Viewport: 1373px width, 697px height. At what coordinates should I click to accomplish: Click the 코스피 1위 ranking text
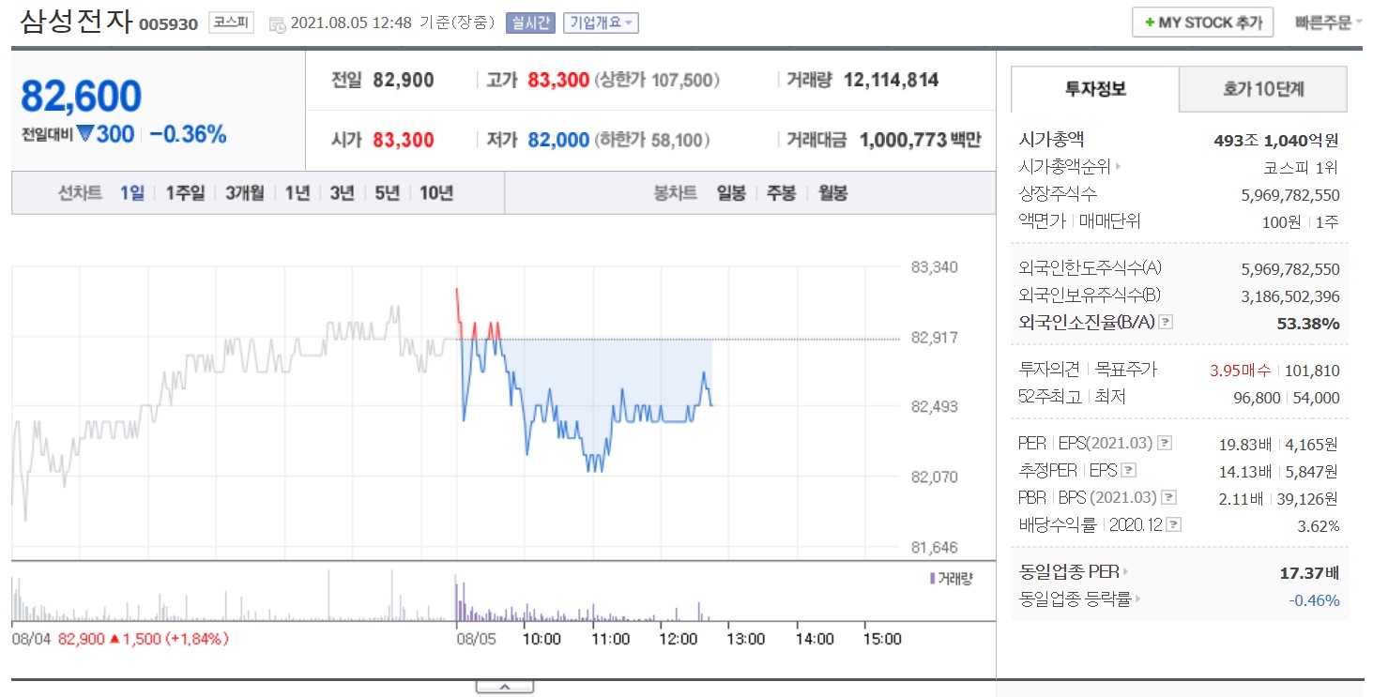(x=1301, y=168)
